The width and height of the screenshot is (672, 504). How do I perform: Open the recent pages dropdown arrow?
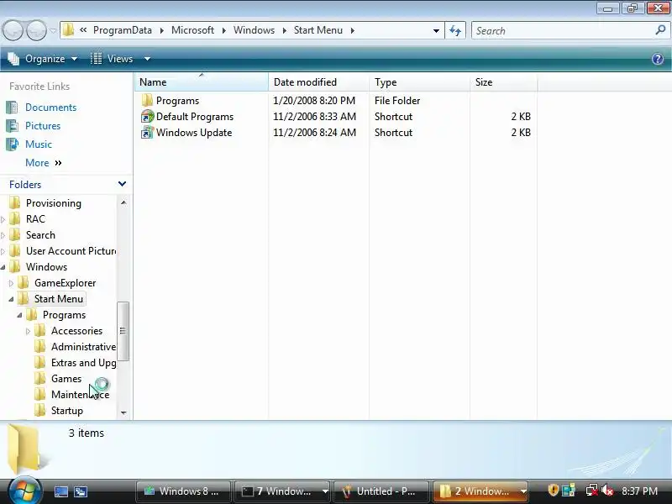click(x=53, y=30)
